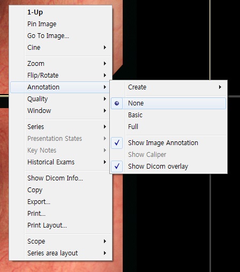
Task: Expand the Cine submenu
Action: 60,48
